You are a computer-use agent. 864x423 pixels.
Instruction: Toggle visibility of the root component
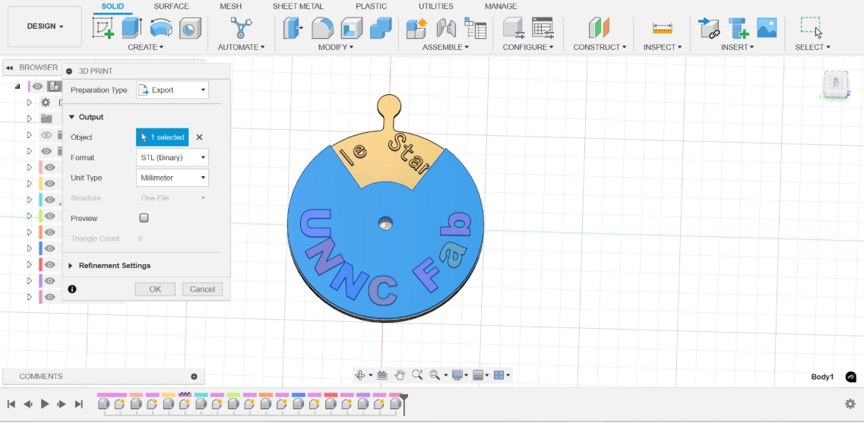[x=37, y=87]
